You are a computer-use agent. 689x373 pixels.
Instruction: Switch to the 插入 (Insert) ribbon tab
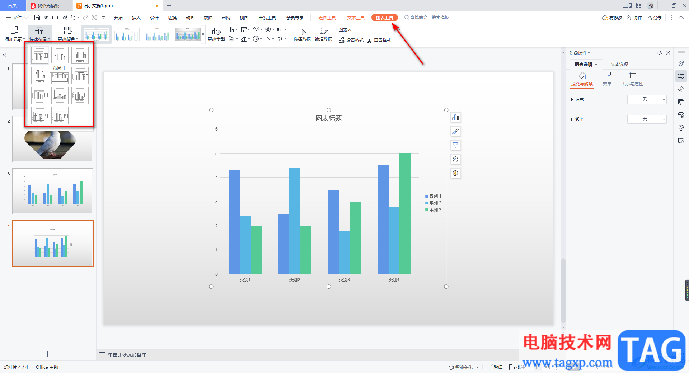point(136,18)
